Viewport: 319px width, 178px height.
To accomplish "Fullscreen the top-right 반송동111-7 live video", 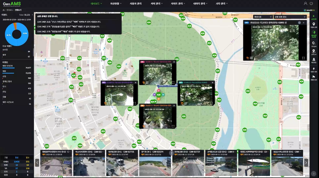I will pos(303,58).
